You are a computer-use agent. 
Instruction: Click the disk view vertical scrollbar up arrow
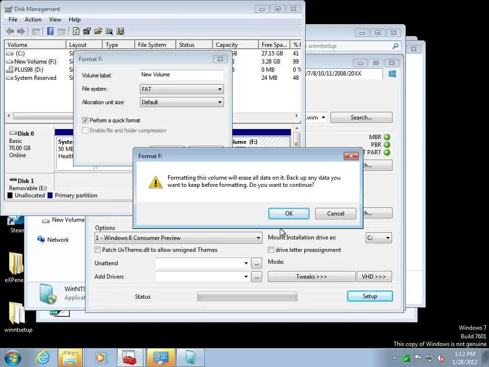tap(297, 128)
